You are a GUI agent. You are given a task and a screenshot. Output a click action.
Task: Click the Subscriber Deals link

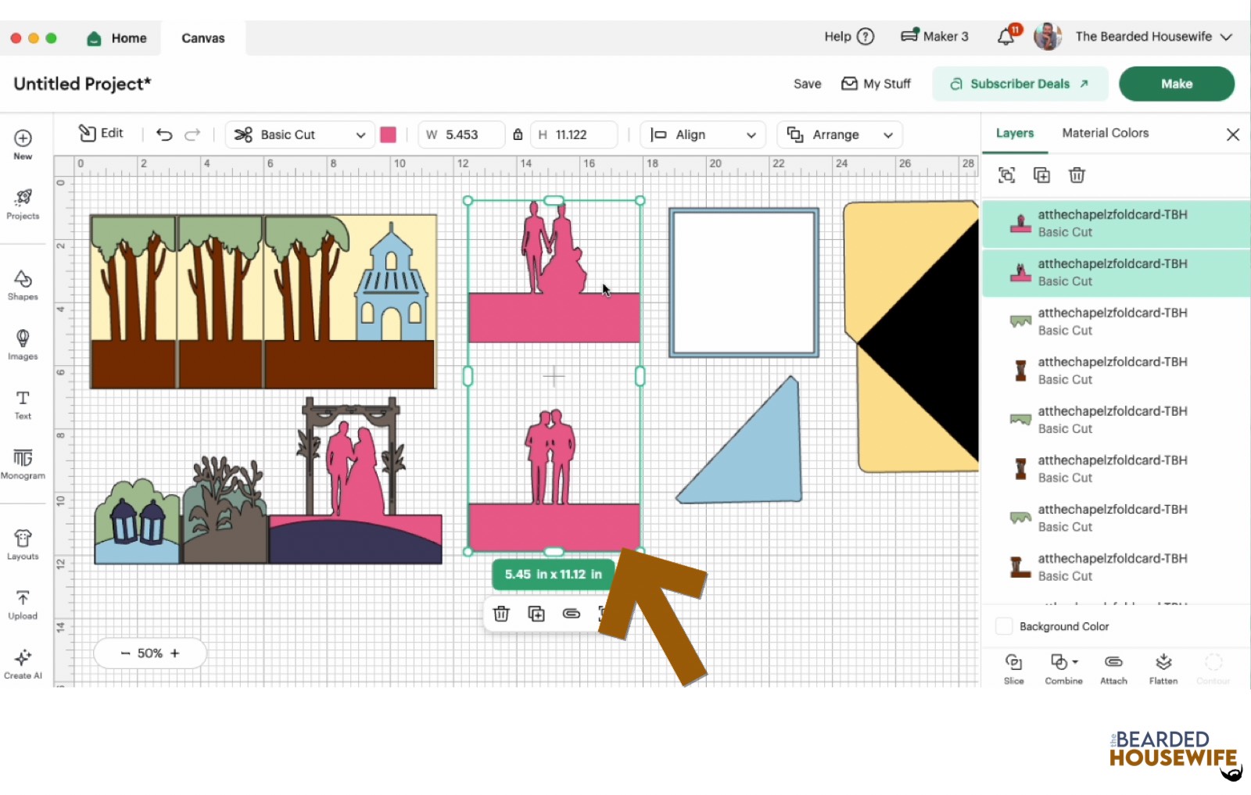(1020, 84)
